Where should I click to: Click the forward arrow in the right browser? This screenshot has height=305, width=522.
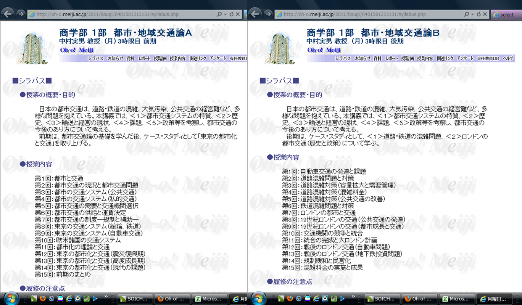coord(268,14)
